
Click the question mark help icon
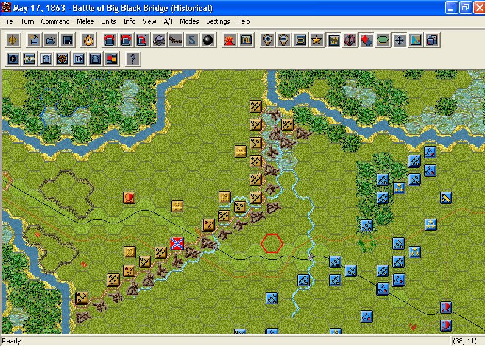(x=133, y=59)
